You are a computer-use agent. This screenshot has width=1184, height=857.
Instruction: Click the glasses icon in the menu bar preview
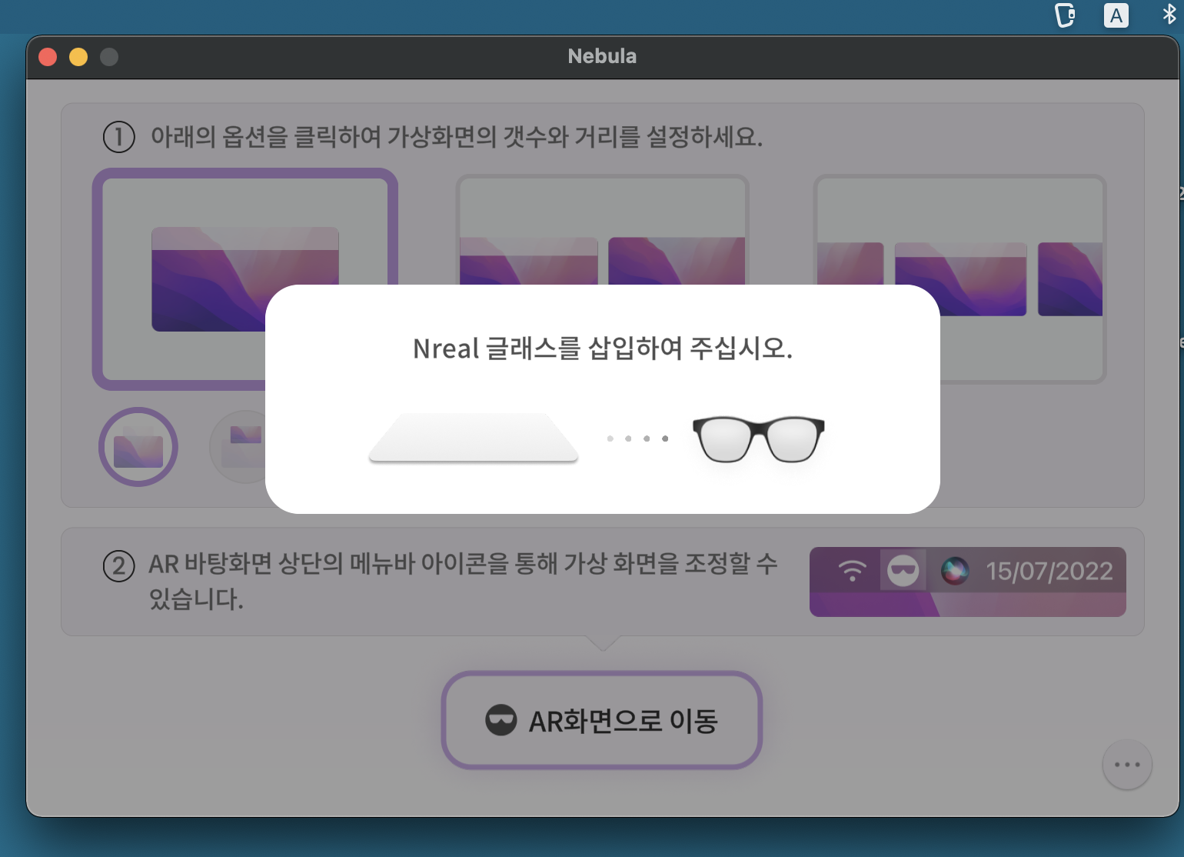pyautogui.click(x=903, y=571)
